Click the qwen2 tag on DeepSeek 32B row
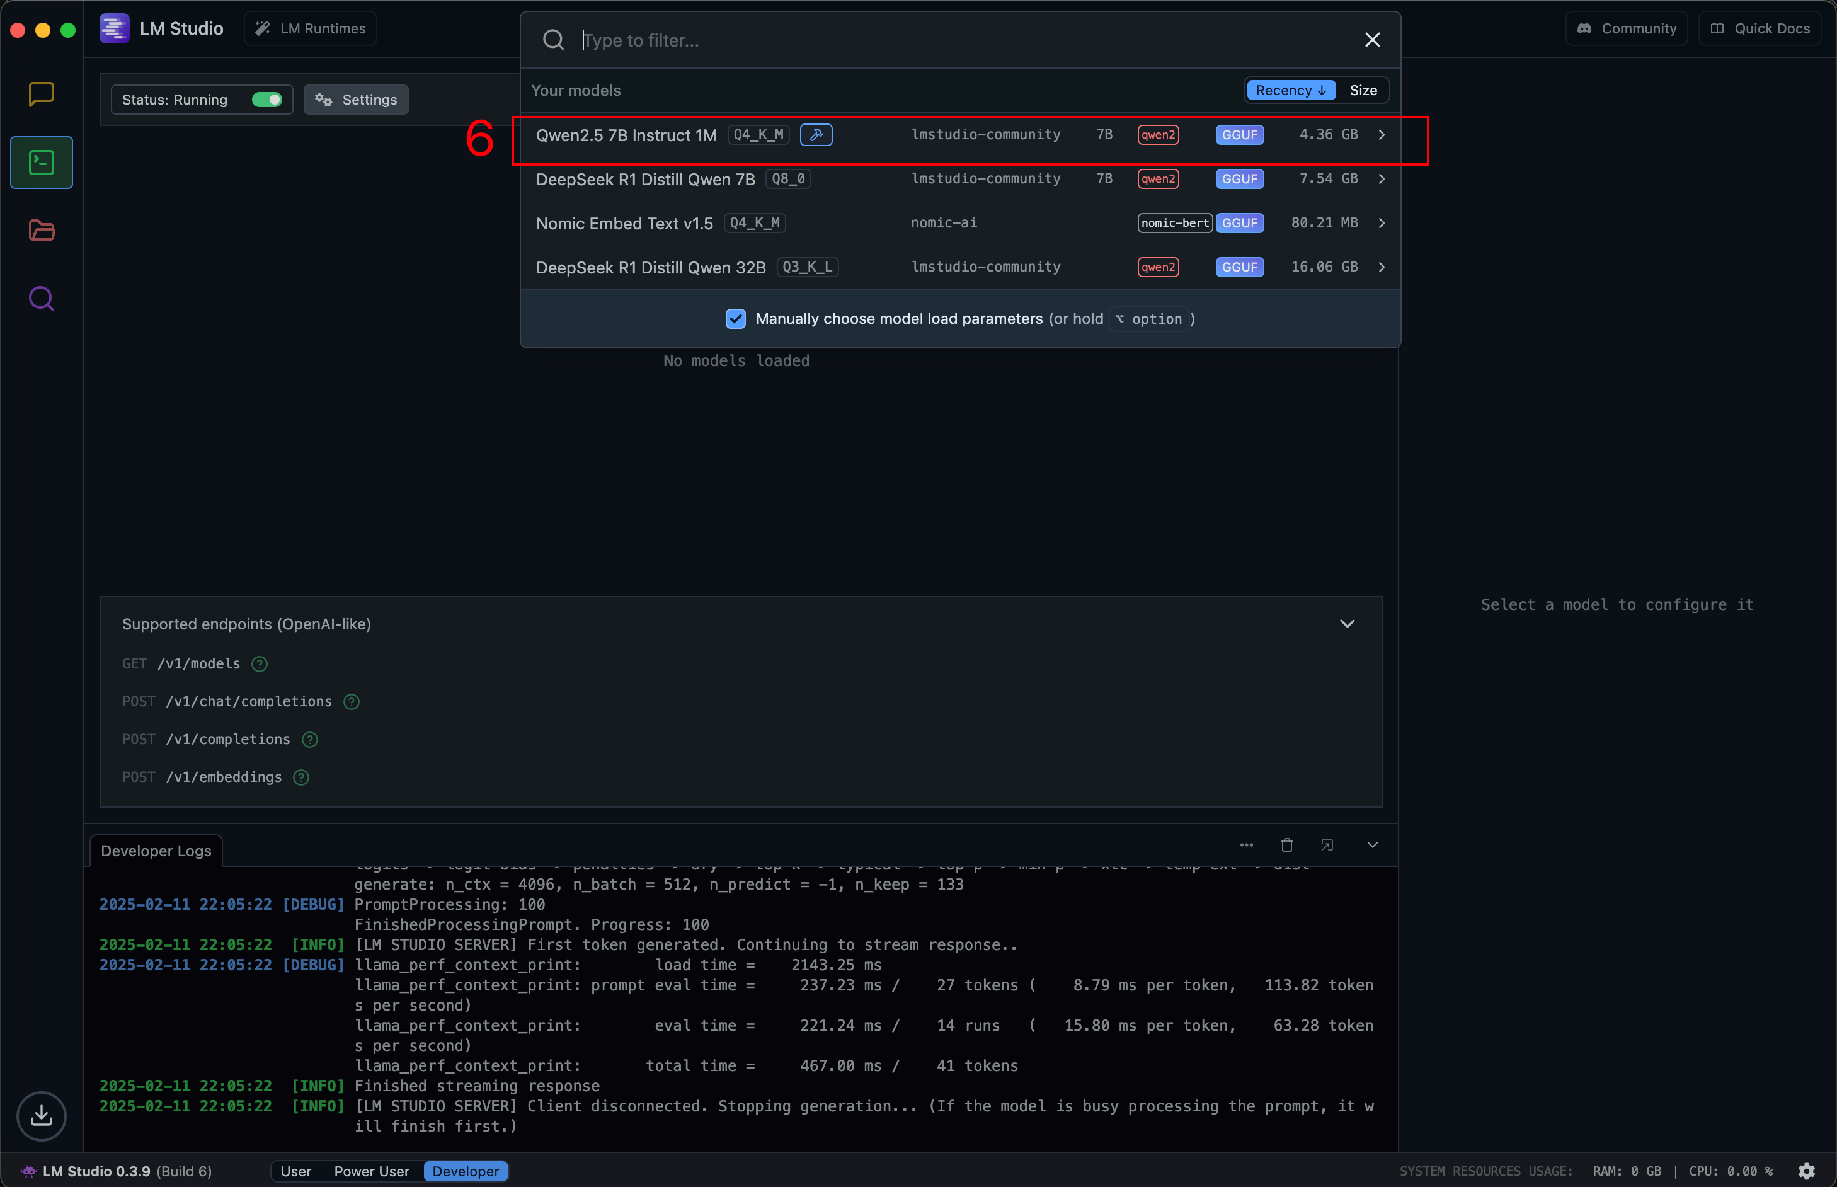The height and width of the screenshot is (1187, 1837). 1157,267
